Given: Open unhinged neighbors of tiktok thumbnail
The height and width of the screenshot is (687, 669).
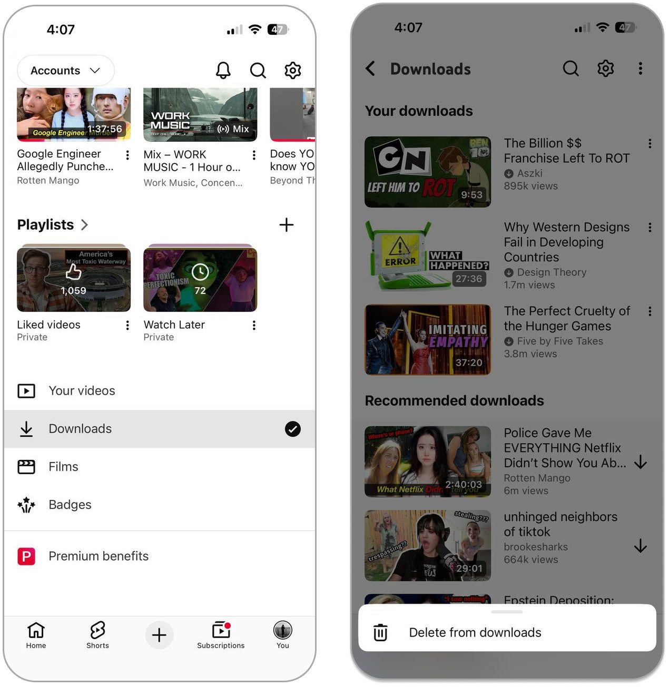Looking at the screenshot, I should coord(428,545).
